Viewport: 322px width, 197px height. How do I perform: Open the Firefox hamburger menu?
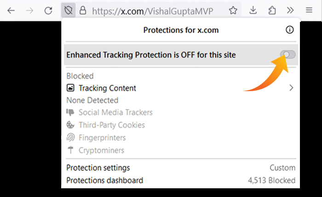click(309, 10)
